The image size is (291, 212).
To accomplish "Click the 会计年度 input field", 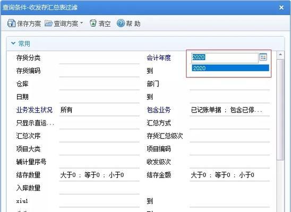I will click(x=225, y=57).
